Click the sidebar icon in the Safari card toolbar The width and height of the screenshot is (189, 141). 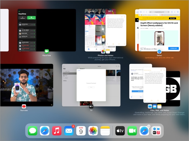141,12
